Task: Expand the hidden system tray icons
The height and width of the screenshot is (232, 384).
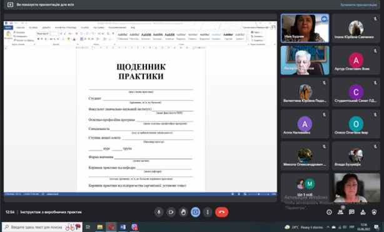Action: [328, 227]
